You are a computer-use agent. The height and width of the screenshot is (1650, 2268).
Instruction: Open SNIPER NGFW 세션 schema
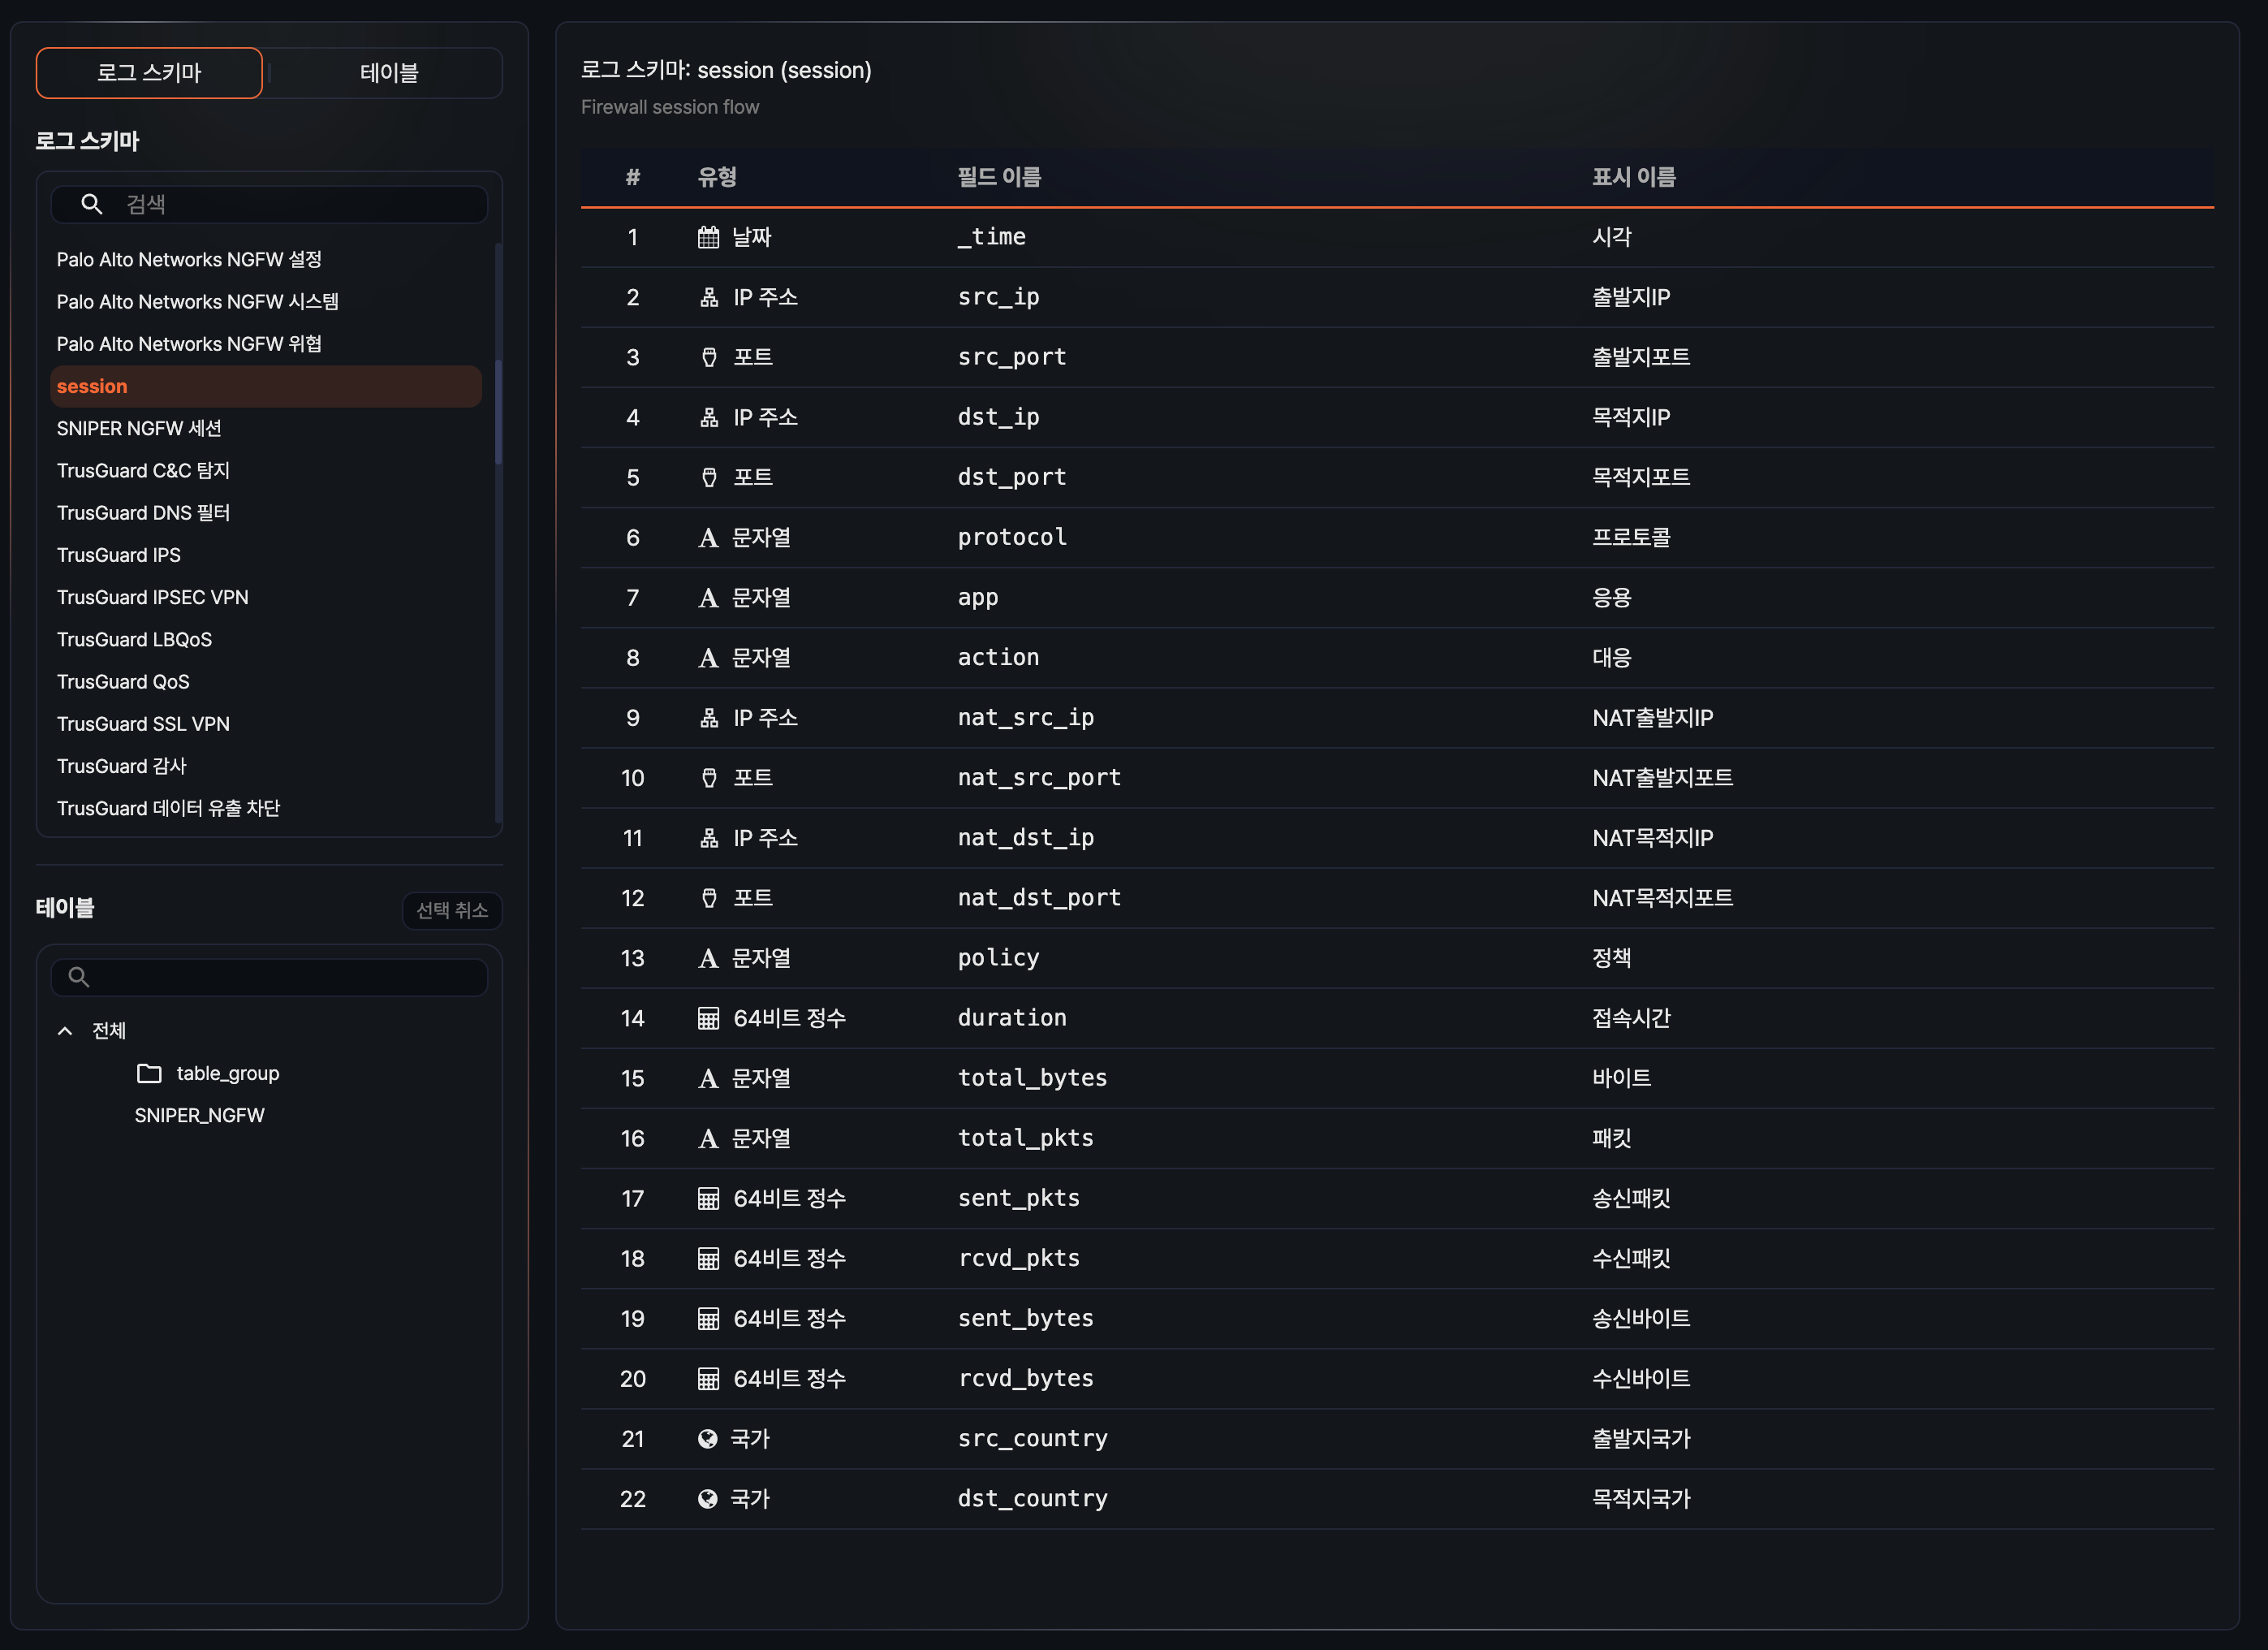pyautogui.click(x=139, y=428)
